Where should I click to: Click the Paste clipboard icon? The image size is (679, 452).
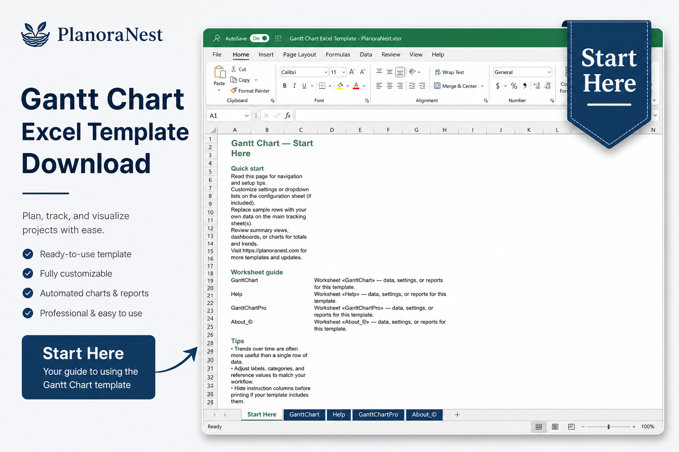pos(220,72)
